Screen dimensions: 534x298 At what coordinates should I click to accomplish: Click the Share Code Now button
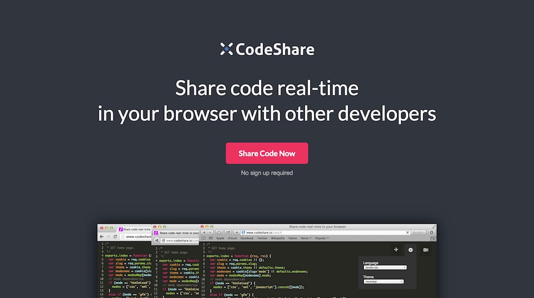(266, 153)
